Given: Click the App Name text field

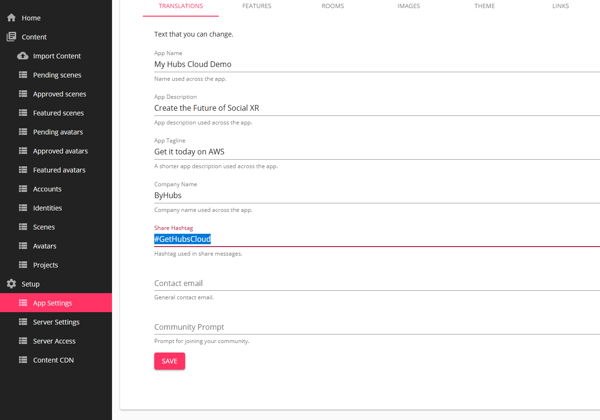Looking at the screenshot, I should point(375,64).
